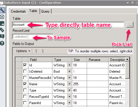Uncheck the Id field checkbox

(x=25, y=65)
